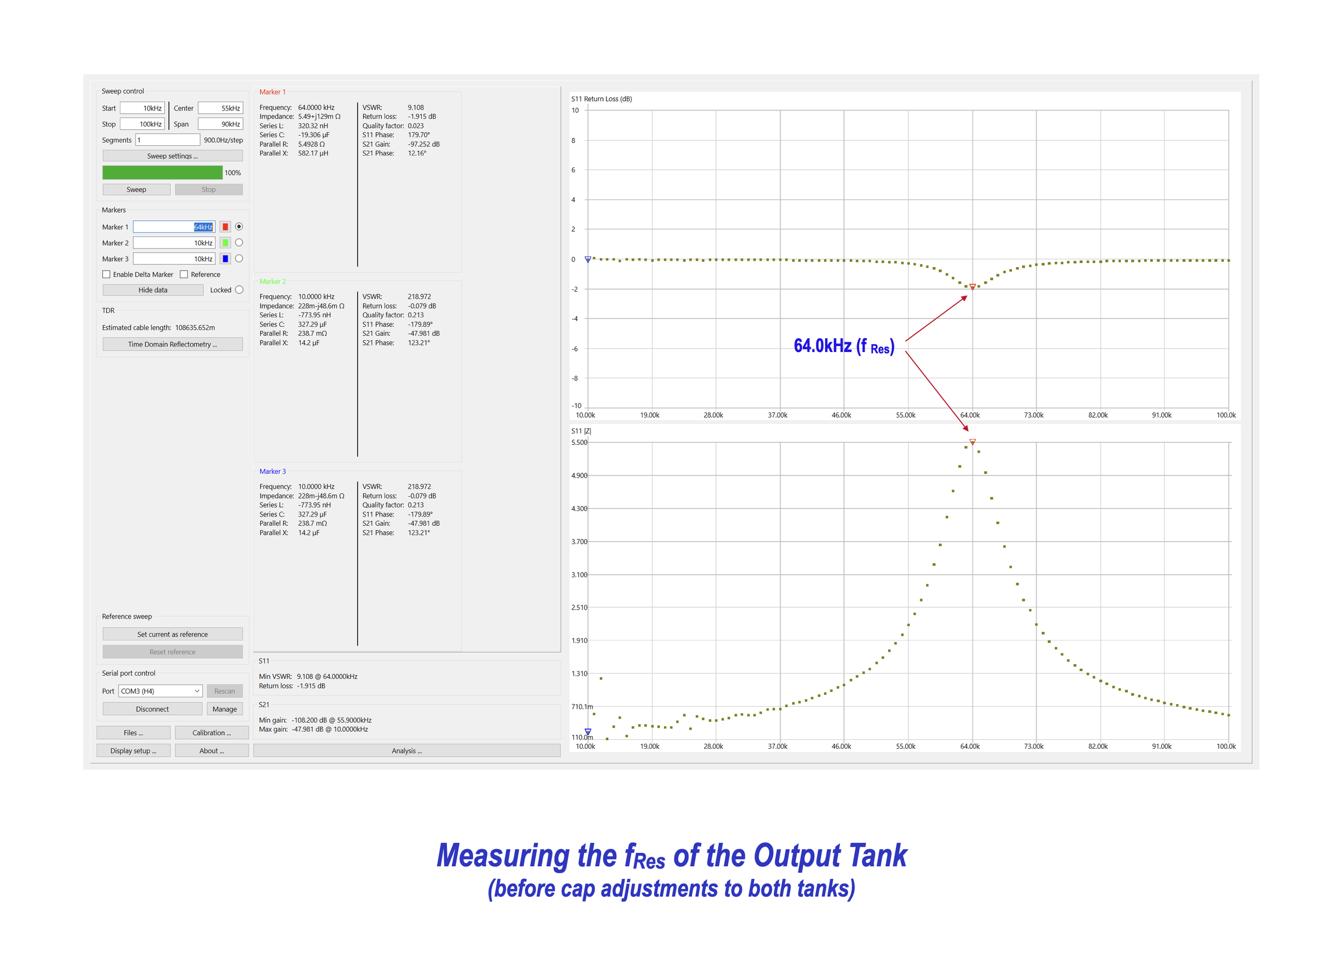Screen dimensions: 1335x978
Task: Open the Files dialog
Action: tap(133, 732)
